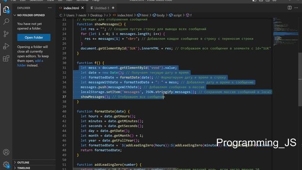
Task: Select 'Users' in the breadcrumb path
Action: point(70,15)
